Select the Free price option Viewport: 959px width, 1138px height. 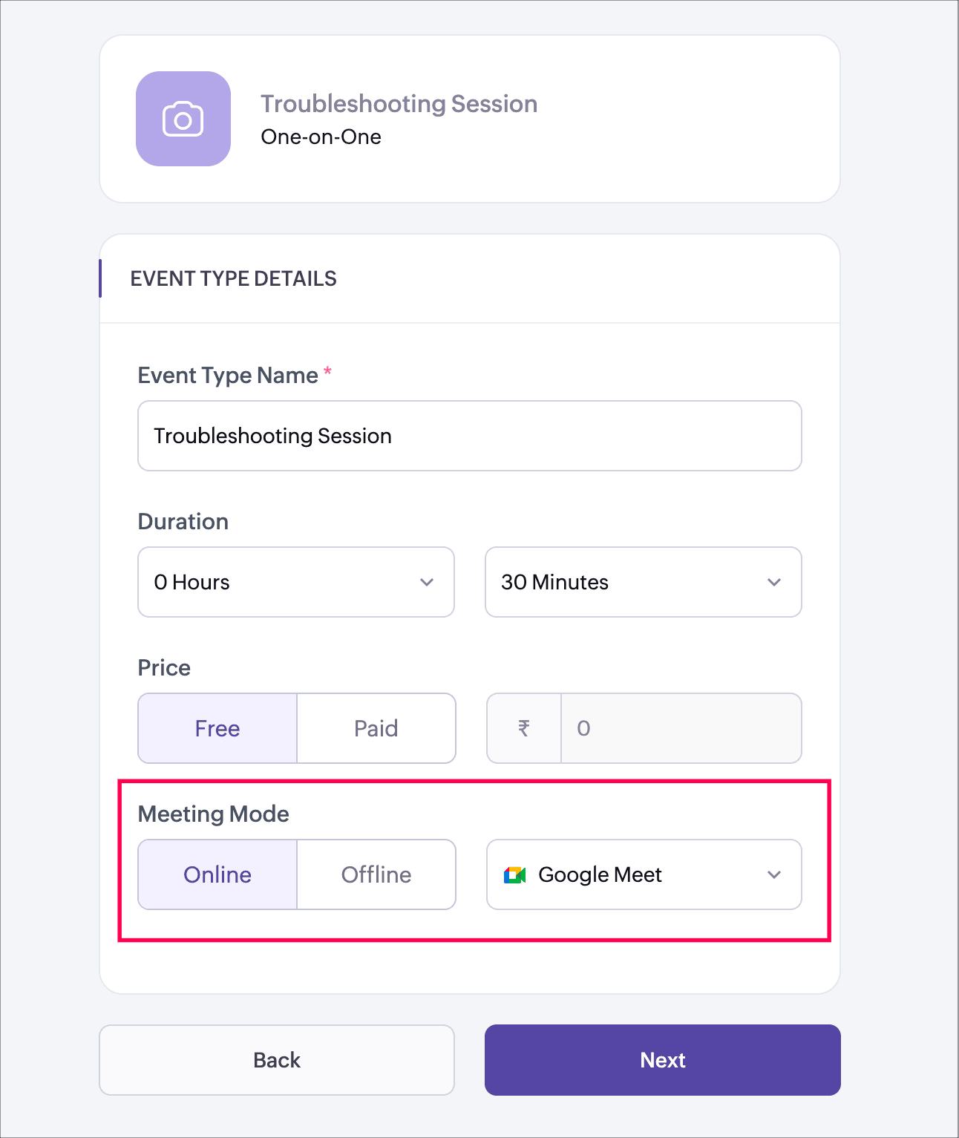pos(217,728)
